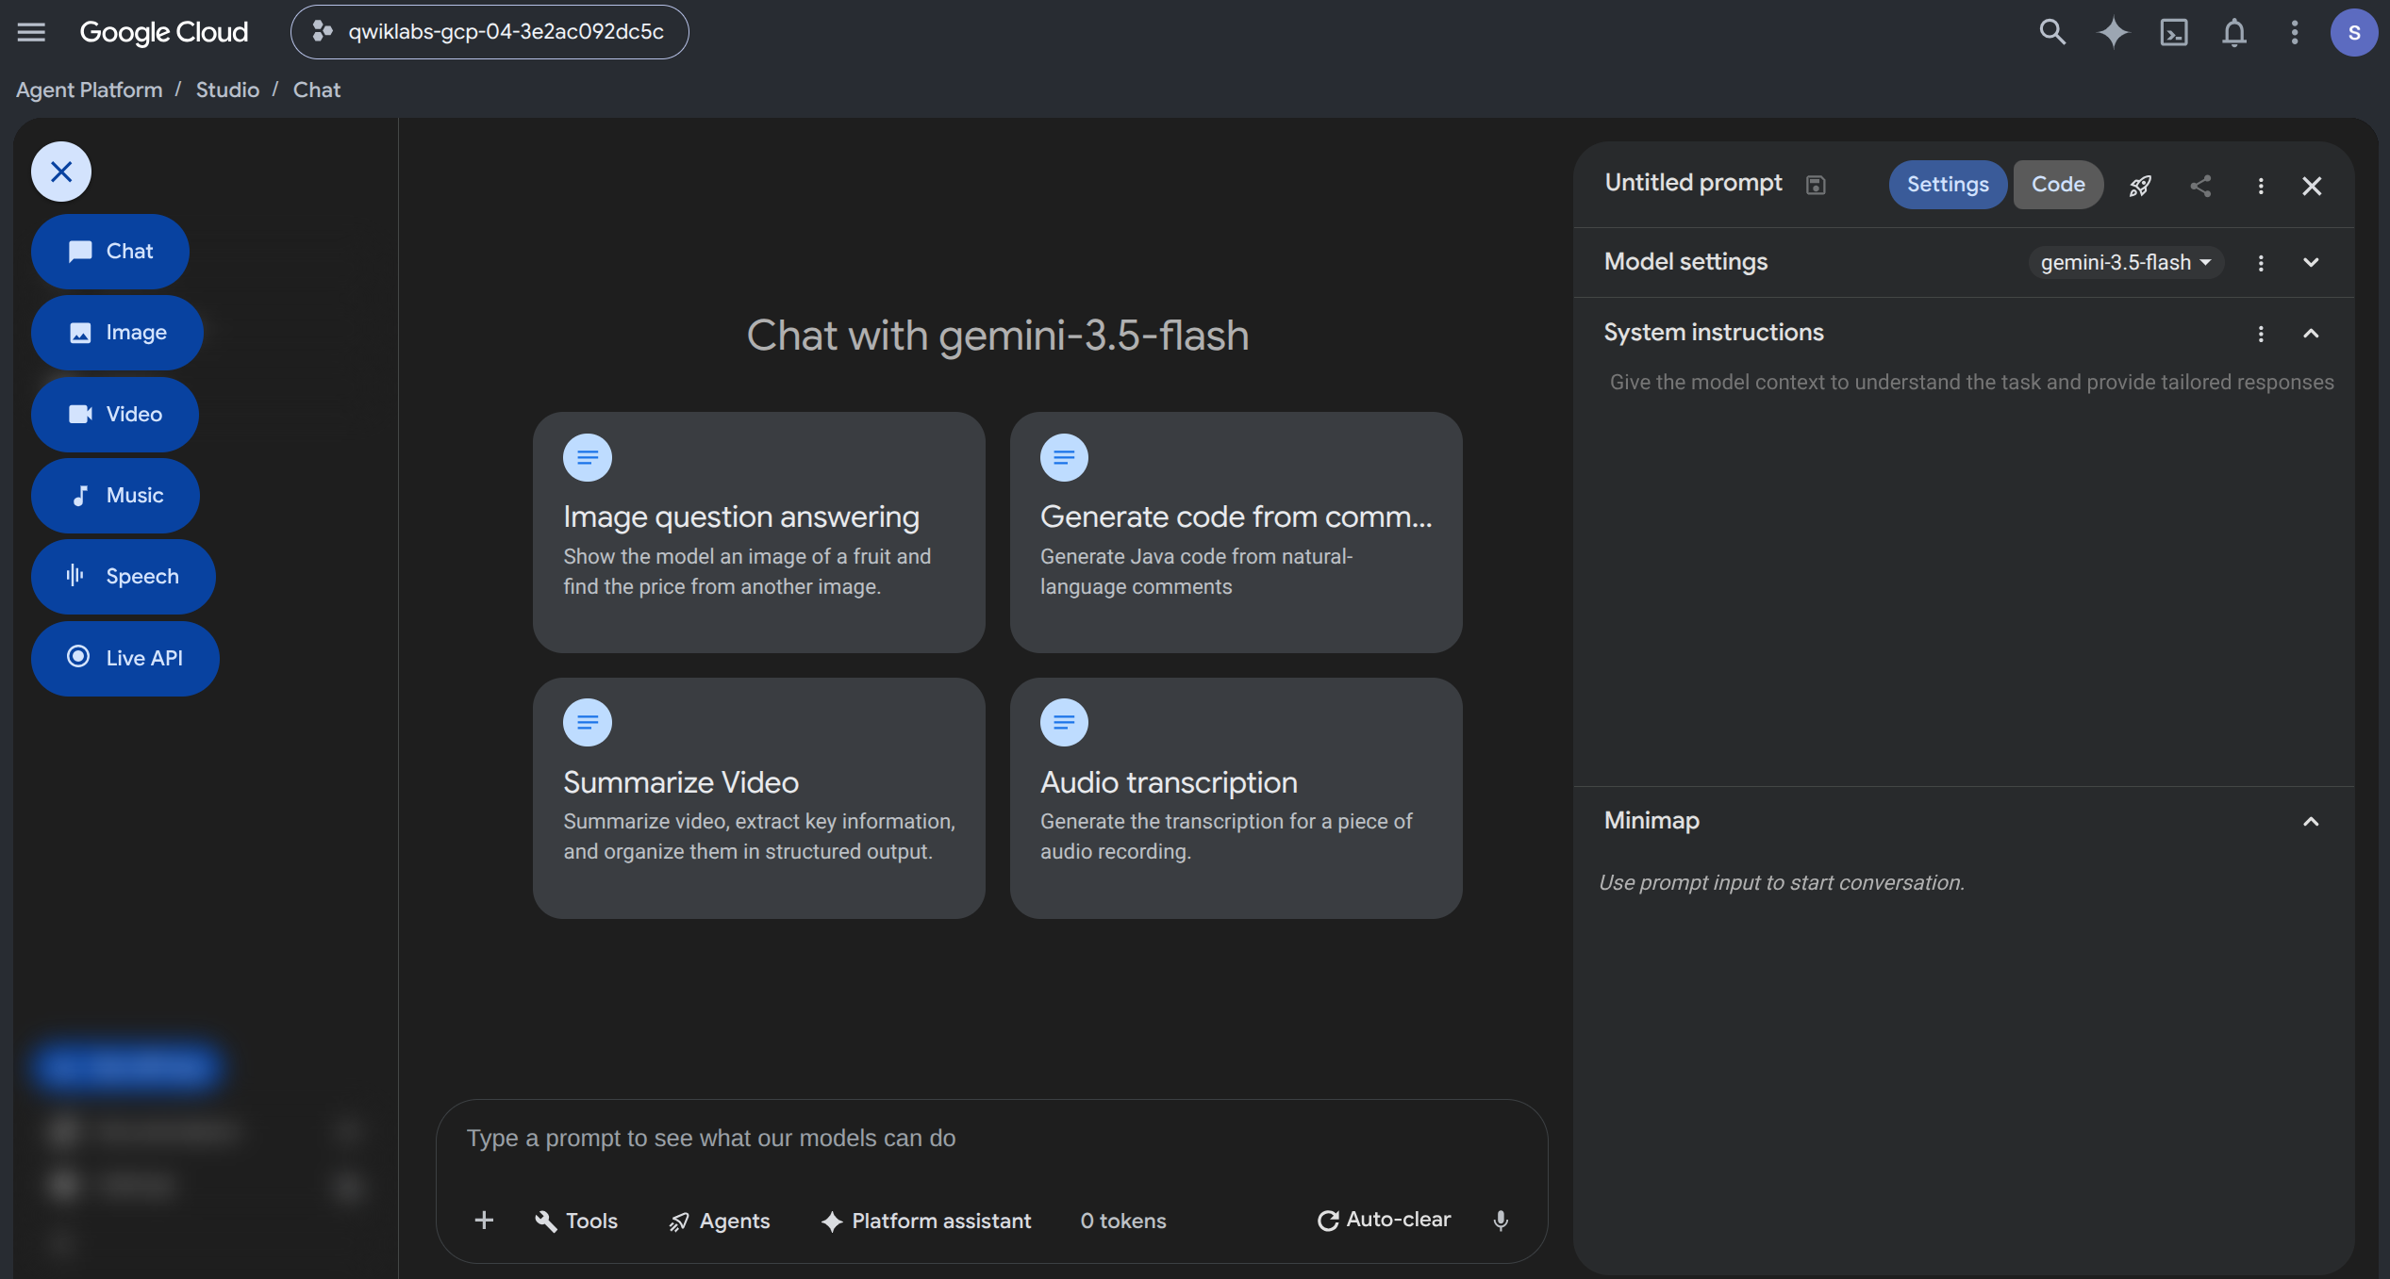This screenshot has width=2390, height=1279.
Task: Click the prompt text input field
Action: pos(991,1140)
